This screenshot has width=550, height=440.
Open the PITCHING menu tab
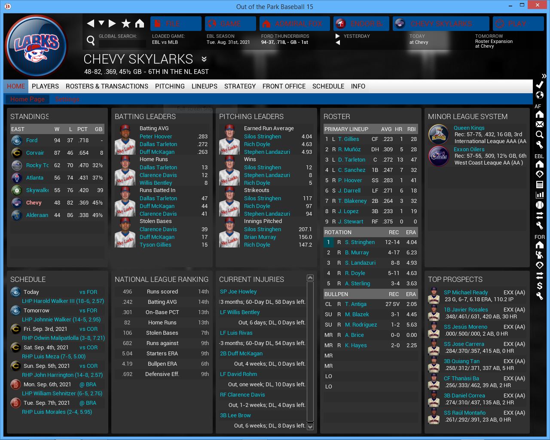click(x=170, y=86)
